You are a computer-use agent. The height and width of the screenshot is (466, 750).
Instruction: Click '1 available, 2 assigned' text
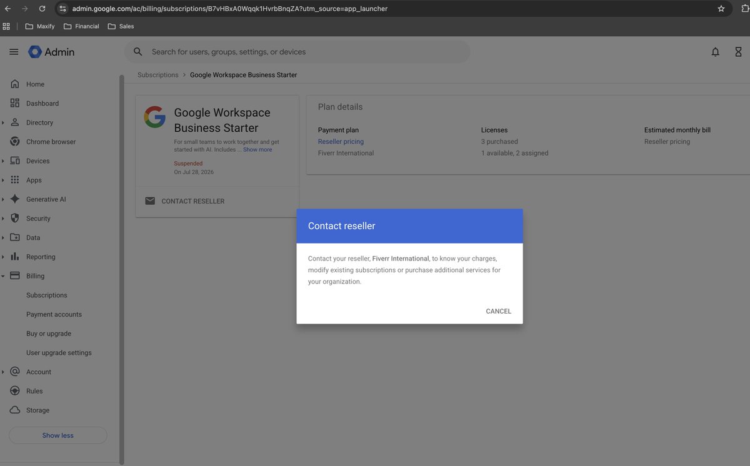(x=515, y=153)
